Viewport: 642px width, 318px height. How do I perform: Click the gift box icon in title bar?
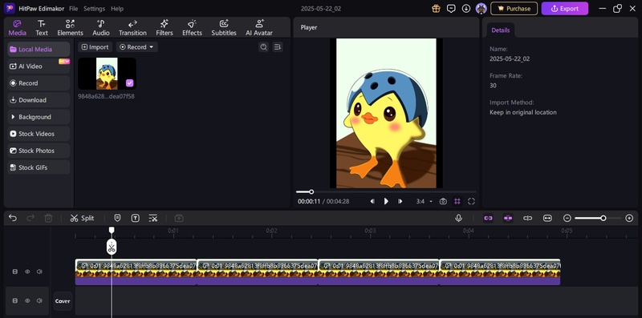tap(436, 9)
